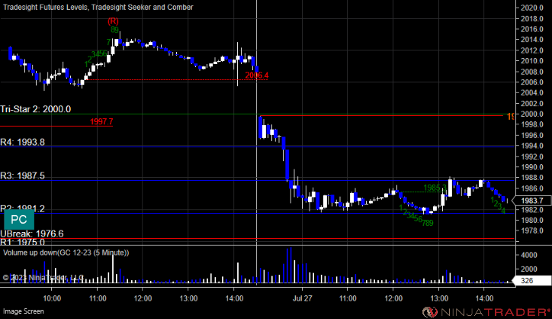This screenshot has height=319, width=552.
Task: Click the teal PC marker badge
Action: (19, 220)
